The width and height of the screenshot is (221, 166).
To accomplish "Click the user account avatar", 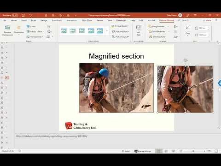I will [x=180, y=15].
